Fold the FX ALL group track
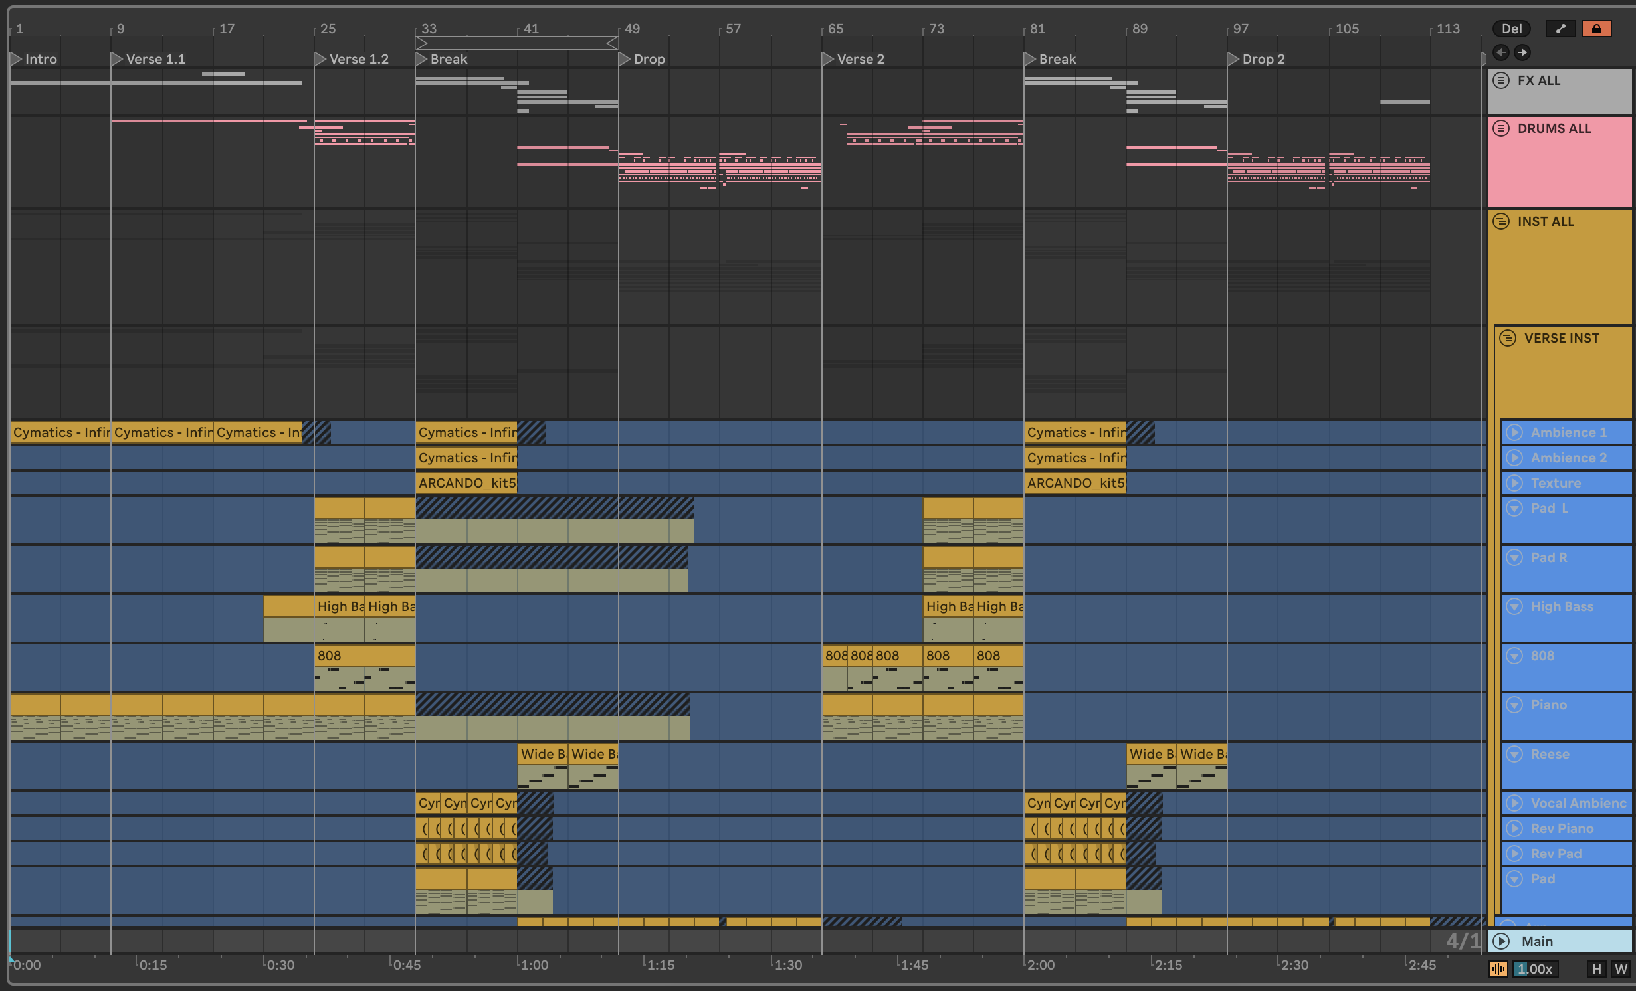 click(x=1501, y=80)
